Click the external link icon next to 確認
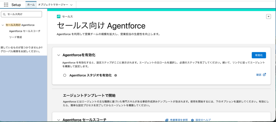276x122 pixels. coord(264,75)
